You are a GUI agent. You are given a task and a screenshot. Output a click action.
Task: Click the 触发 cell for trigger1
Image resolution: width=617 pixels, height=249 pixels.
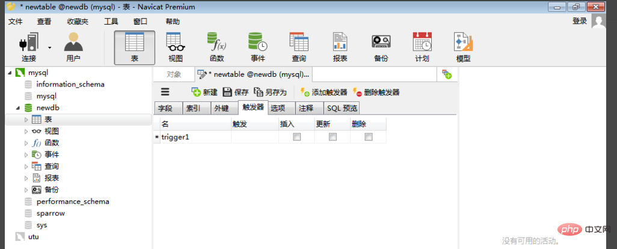pyautogui.click(x=255, y=137)
